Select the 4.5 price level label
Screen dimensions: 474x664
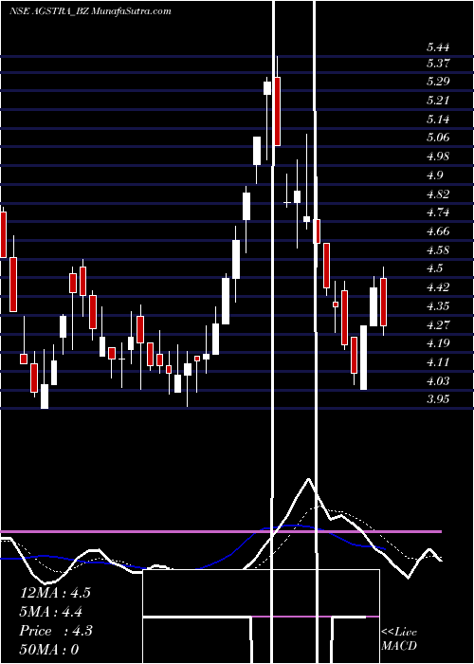point(435,268)
